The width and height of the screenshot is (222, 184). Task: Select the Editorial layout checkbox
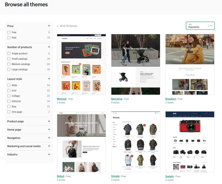click(9, 101)
